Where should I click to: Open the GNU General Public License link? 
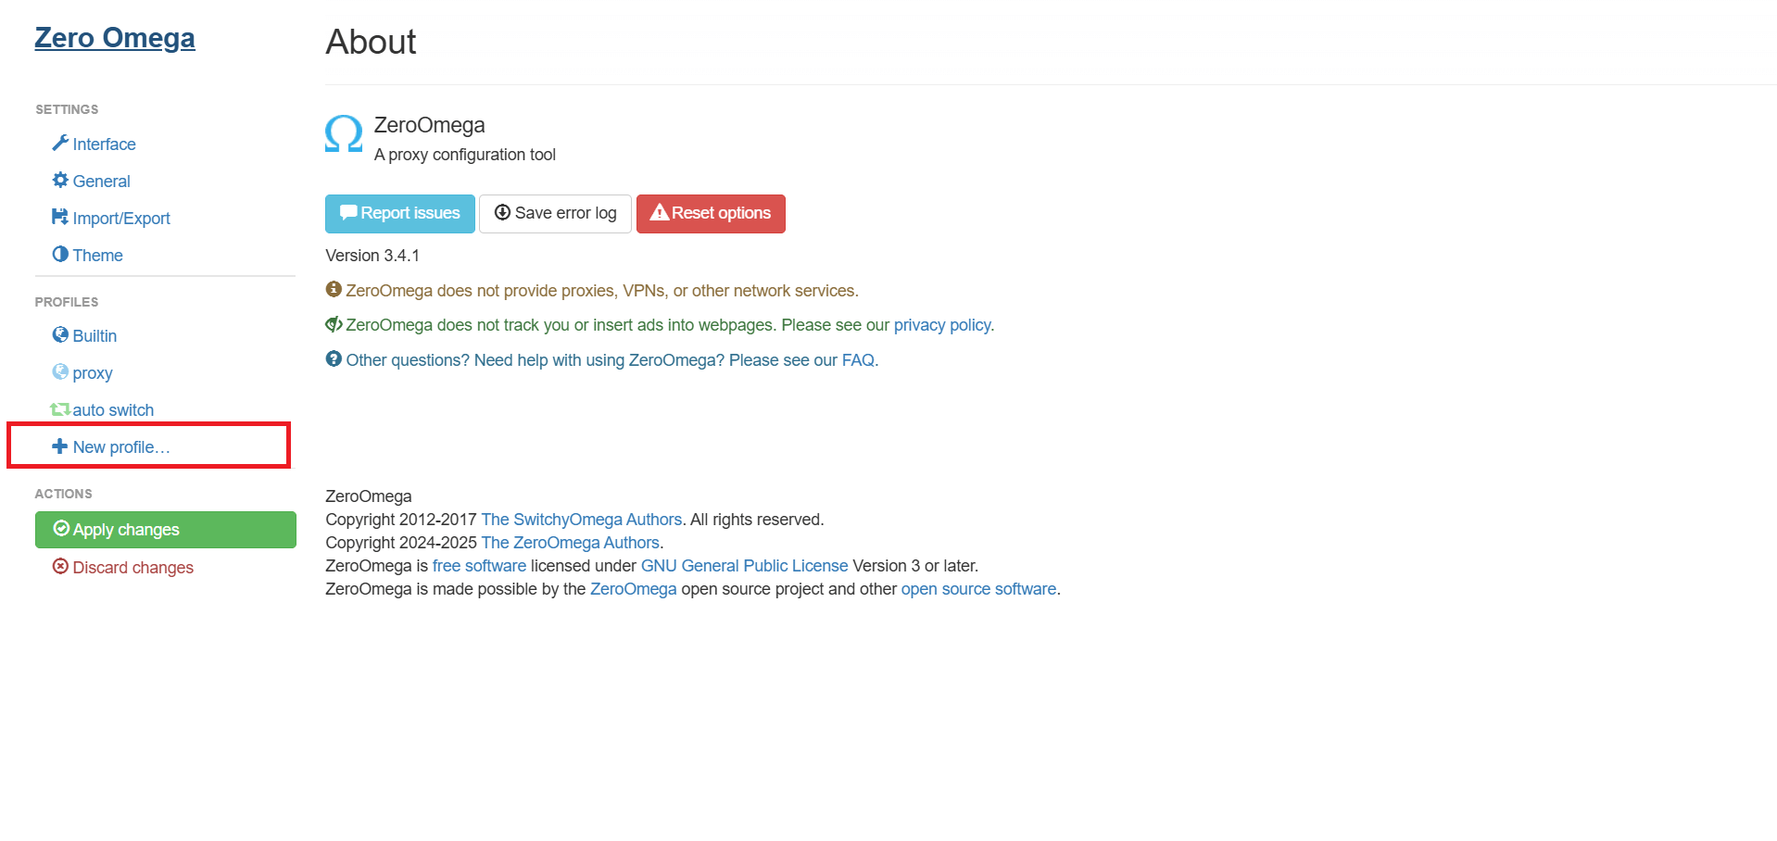tap(745, 566)
